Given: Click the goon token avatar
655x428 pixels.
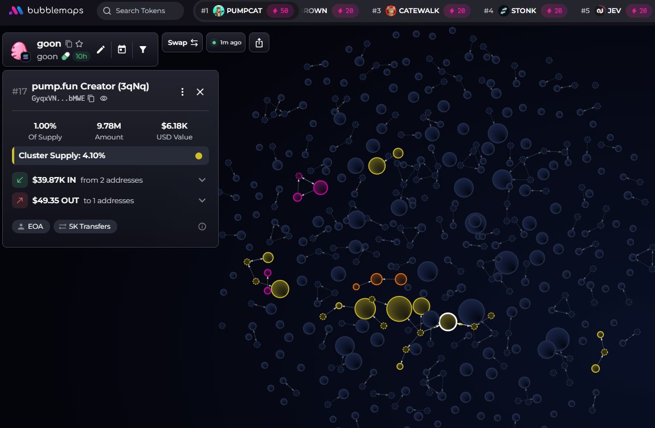Looking at the screenshot, I should tap(19, 51).
